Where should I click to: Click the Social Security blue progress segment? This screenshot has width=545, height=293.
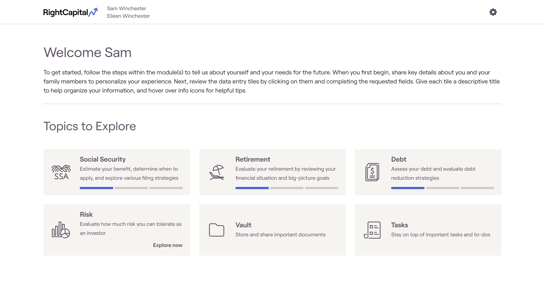coord(96,188)
